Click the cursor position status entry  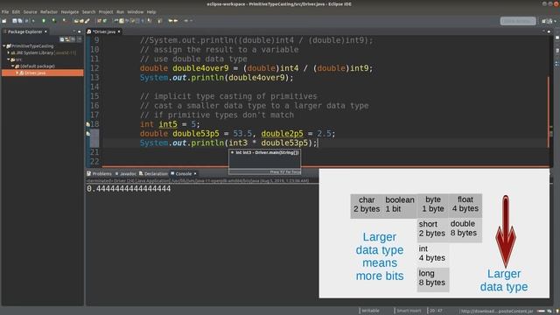tap(436, 311)
